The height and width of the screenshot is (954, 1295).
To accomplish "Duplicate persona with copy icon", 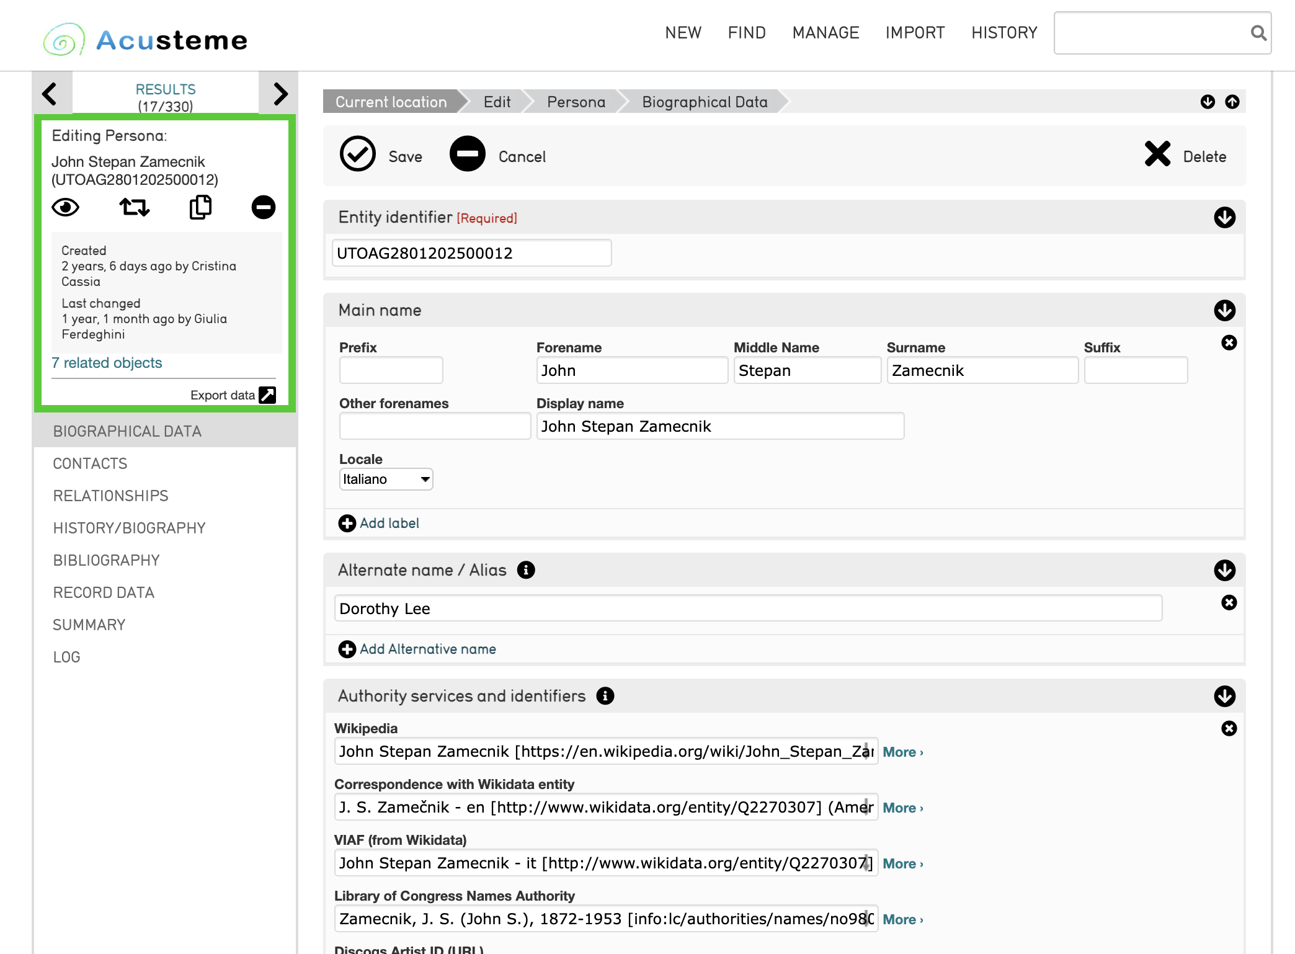I will pos(200,207).
